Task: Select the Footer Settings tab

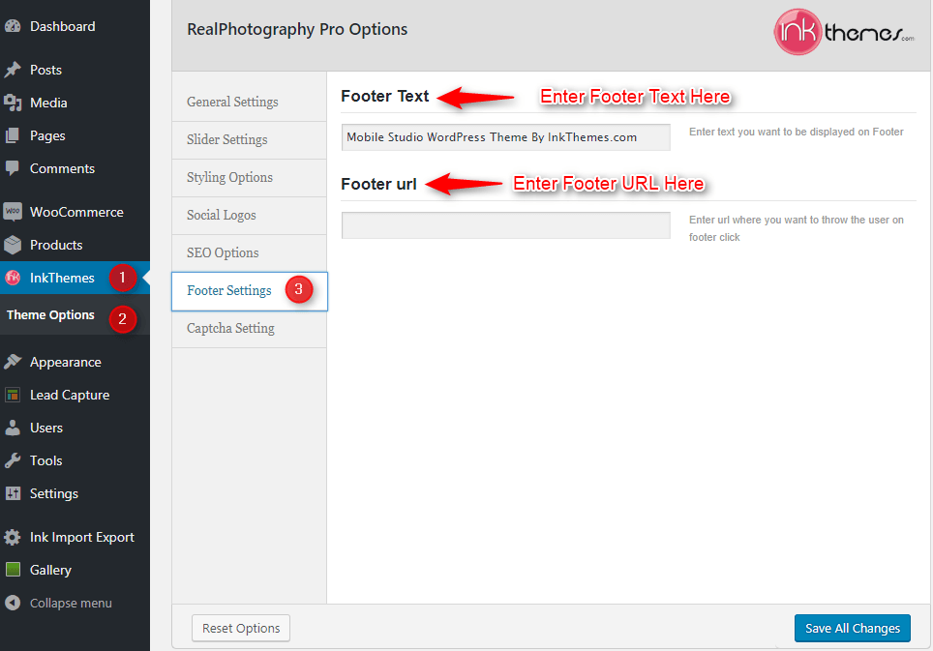Action: tap(250, 291)
